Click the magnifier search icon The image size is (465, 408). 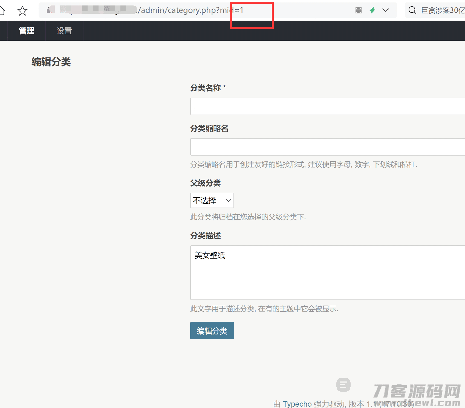pyautogui.click(x=412, y=10)
